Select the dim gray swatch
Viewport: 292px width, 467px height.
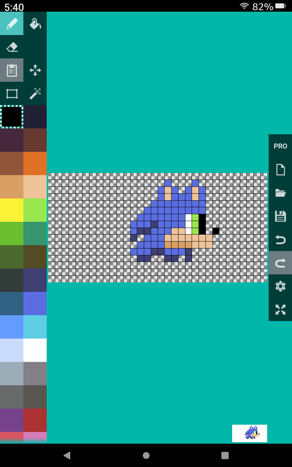12,397
